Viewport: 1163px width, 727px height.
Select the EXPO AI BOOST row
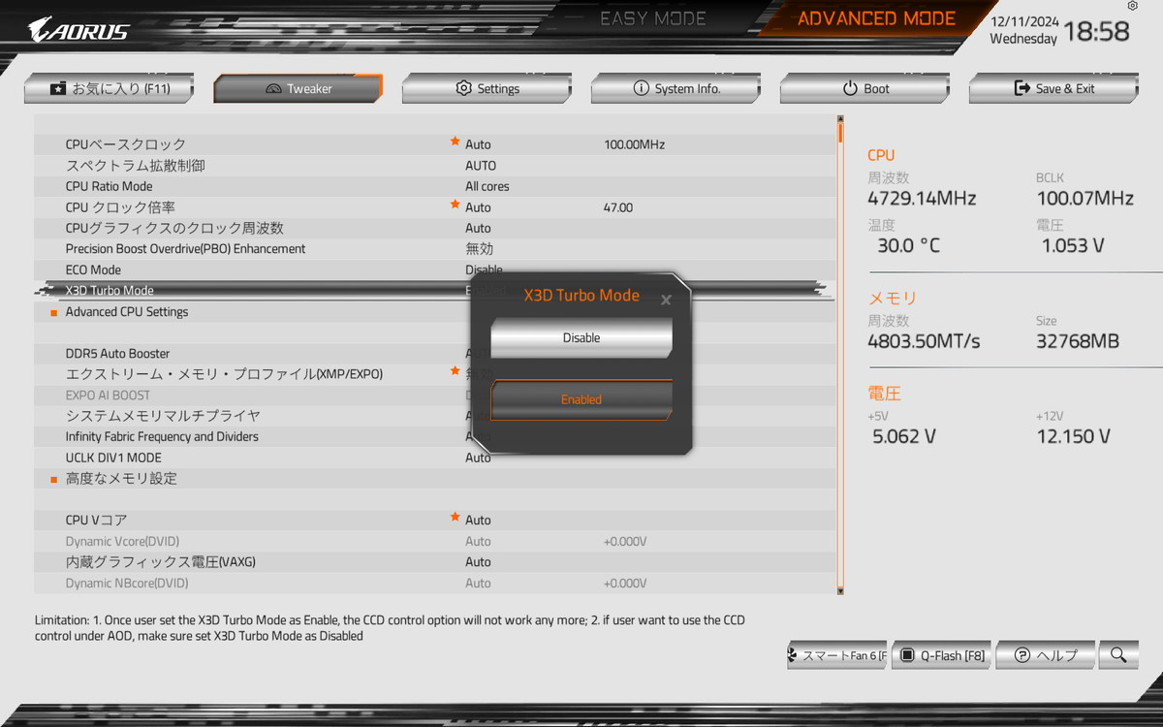pos(434,395)
